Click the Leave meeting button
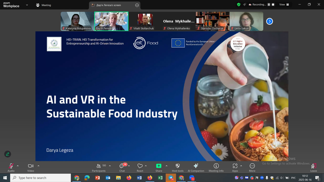 click(313, 167)
